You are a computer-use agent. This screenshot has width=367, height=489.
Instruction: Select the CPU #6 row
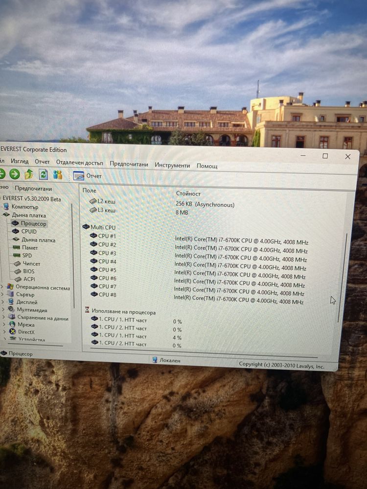click(197, 281)
